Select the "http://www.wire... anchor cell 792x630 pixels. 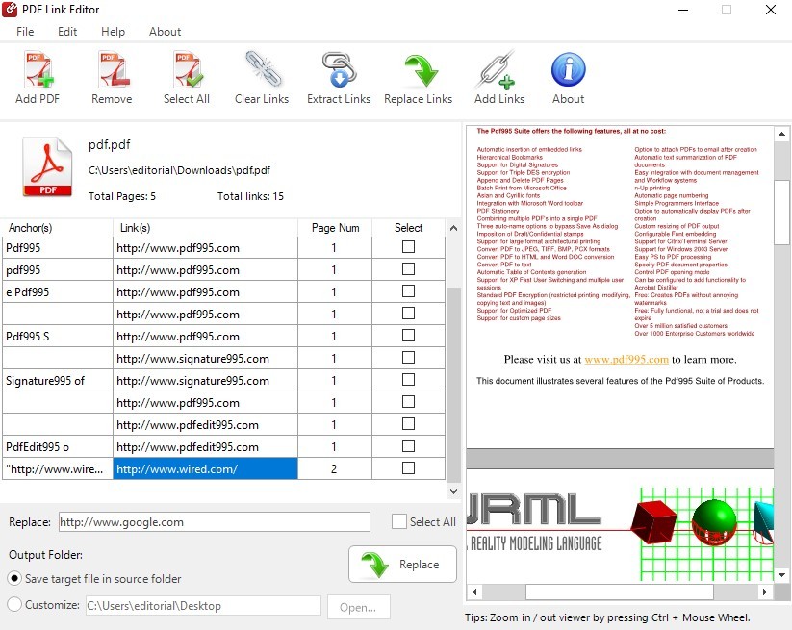point(57,469)
